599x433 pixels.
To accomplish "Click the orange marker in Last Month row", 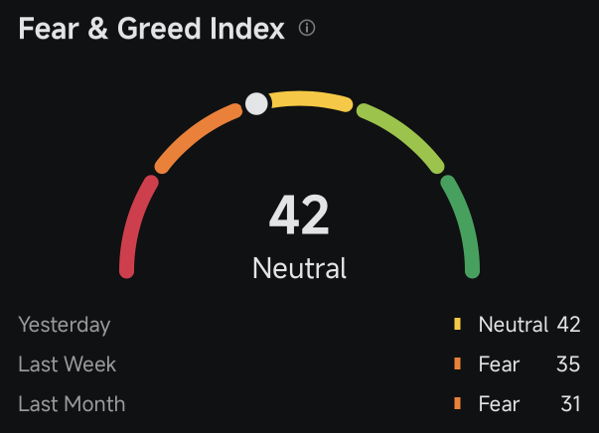I will pyautogui.click(x=457, y=403).
